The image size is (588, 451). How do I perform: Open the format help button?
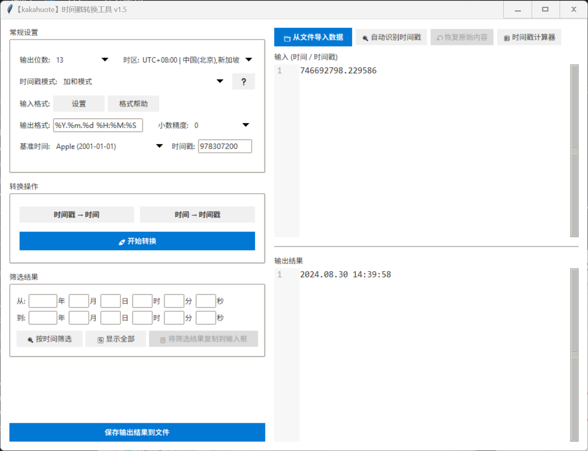click(x=133, y=104)
